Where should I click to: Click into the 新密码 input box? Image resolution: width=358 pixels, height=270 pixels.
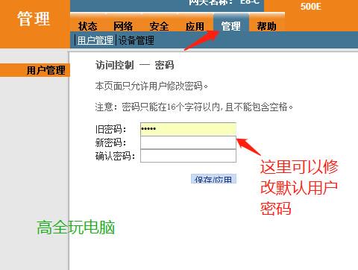(188, 142)
